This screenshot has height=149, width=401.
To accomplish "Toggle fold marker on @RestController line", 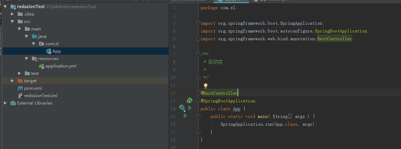I will pos(199,93).
